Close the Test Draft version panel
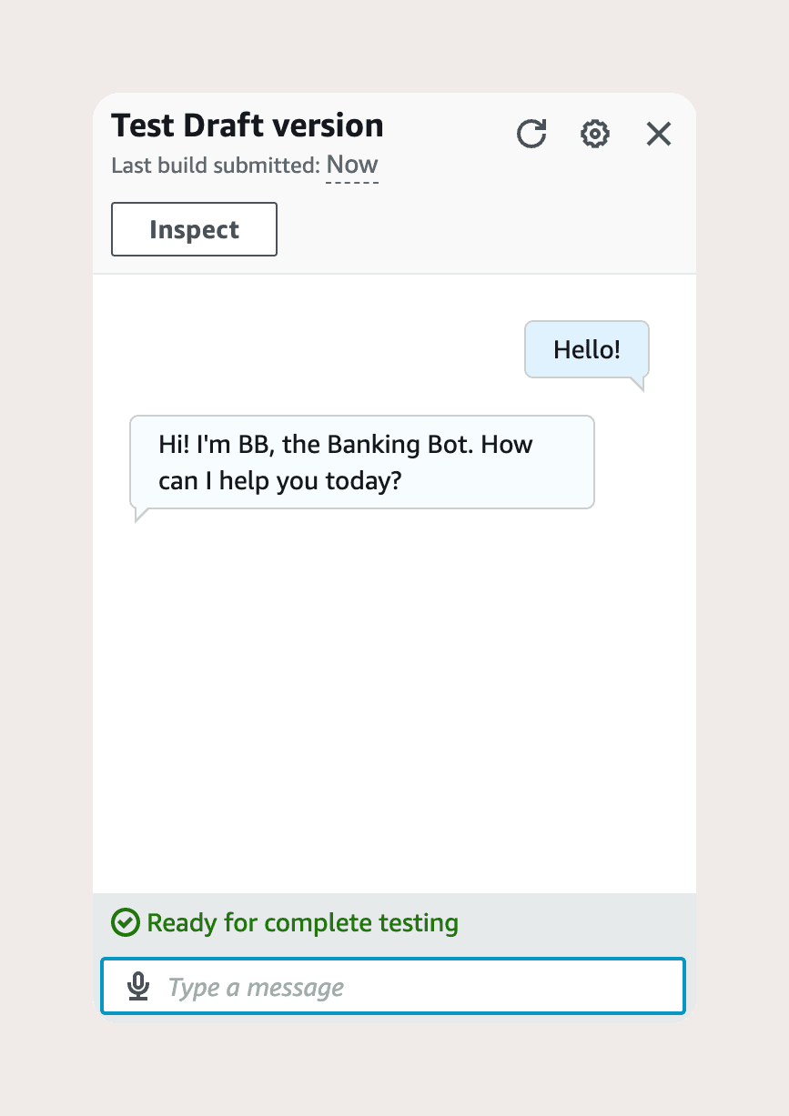The image size is (789, 1116). (658, 134)
